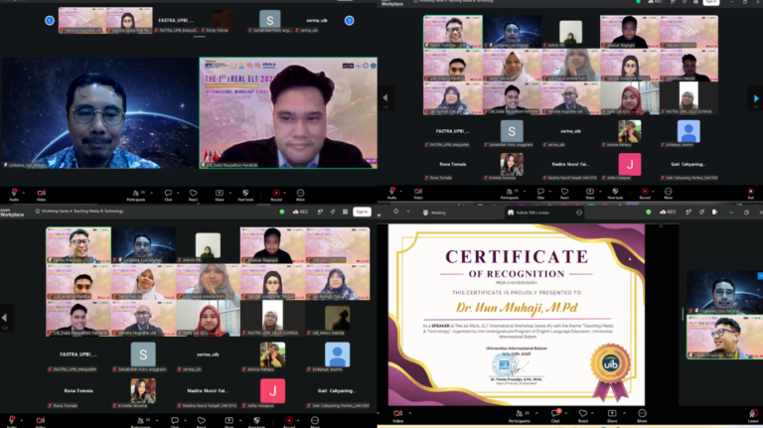763x428 pixels.
Task: Expand Chat options arrow in top-right window
Action: pos(551,191)
